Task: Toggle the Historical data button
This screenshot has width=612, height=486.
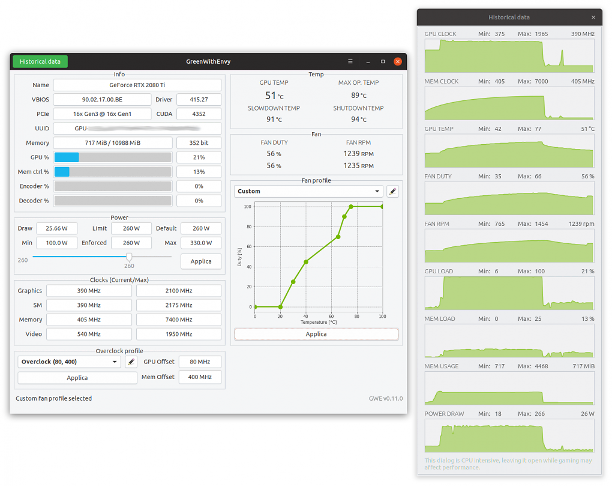Action: pyautogui.click(x=40, y=61)
